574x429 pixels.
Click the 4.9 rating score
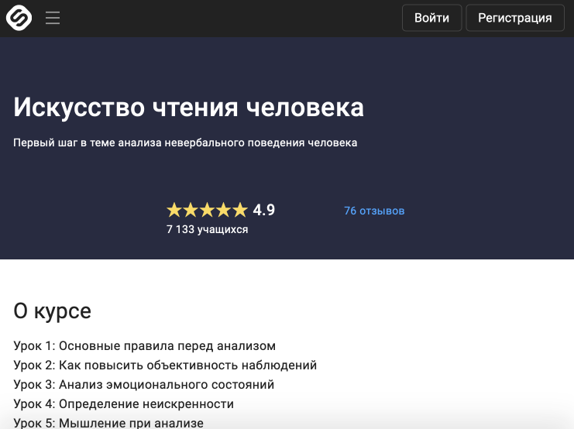tap(264, 210)
